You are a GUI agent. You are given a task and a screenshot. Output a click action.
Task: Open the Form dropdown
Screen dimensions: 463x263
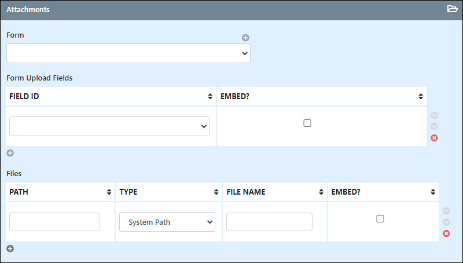tap(128, 53)
